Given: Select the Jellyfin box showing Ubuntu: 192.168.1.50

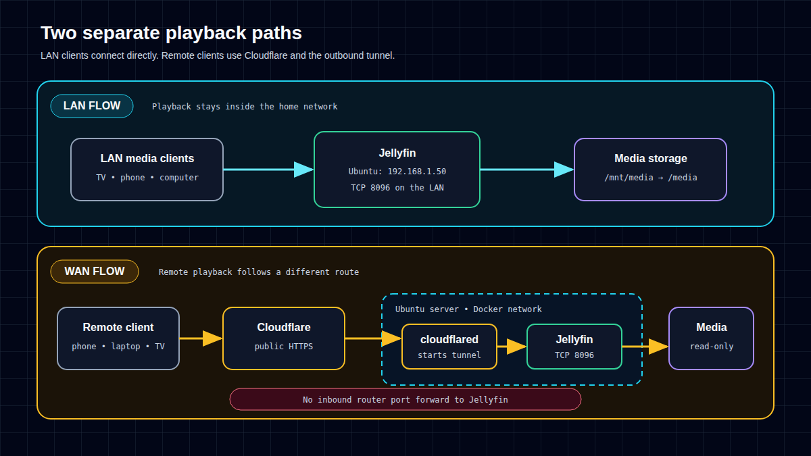Looking at the screenshot, I should coord(397,170).
